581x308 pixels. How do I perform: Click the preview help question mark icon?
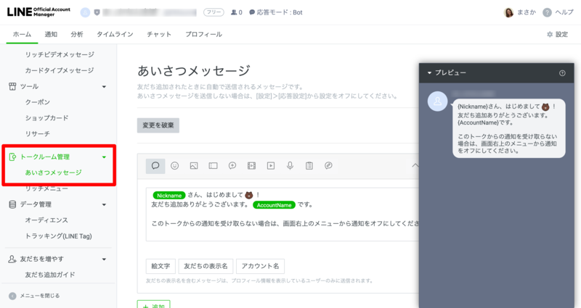coord(562,73)
